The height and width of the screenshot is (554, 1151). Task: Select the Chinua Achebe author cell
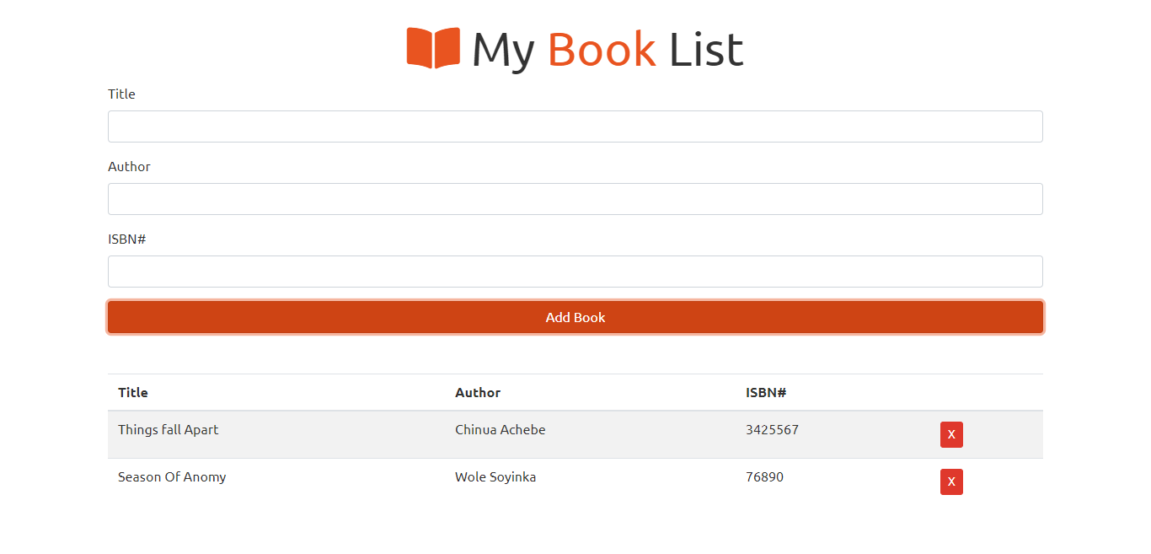coord(501,430)
